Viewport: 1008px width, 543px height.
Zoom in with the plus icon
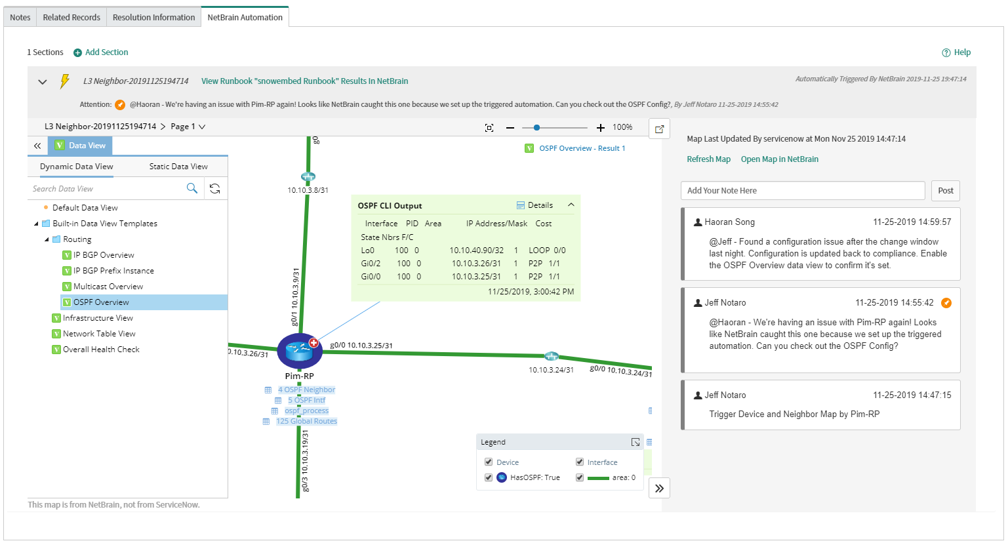(601, 127)
